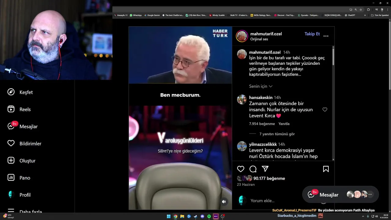Play or pause the reel video
391x220 pixels.
(x=180, y=118)
